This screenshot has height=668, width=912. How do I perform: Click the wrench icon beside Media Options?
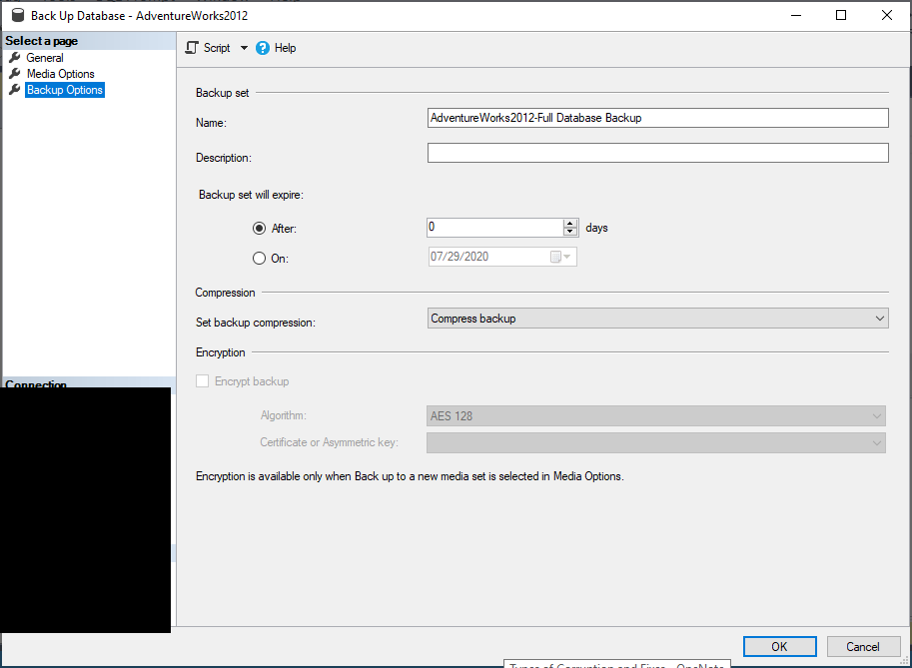click(x=15, y=74)
